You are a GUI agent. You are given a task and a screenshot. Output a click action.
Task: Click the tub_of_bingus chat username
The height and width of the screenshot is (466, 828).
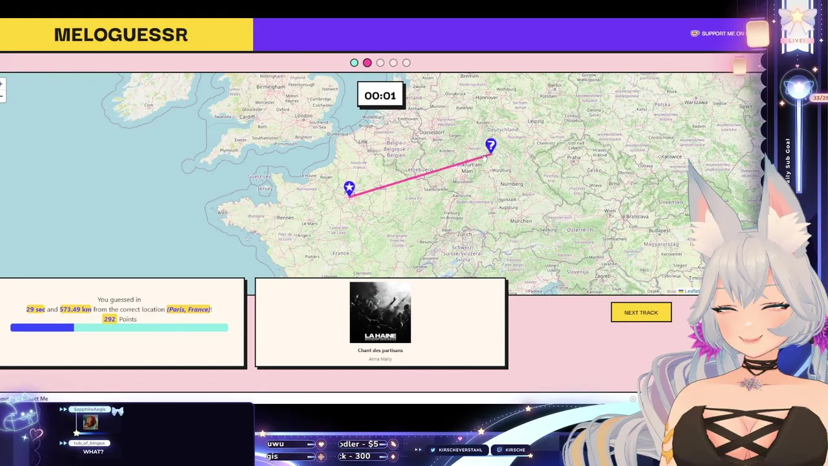tap(89, 443)
